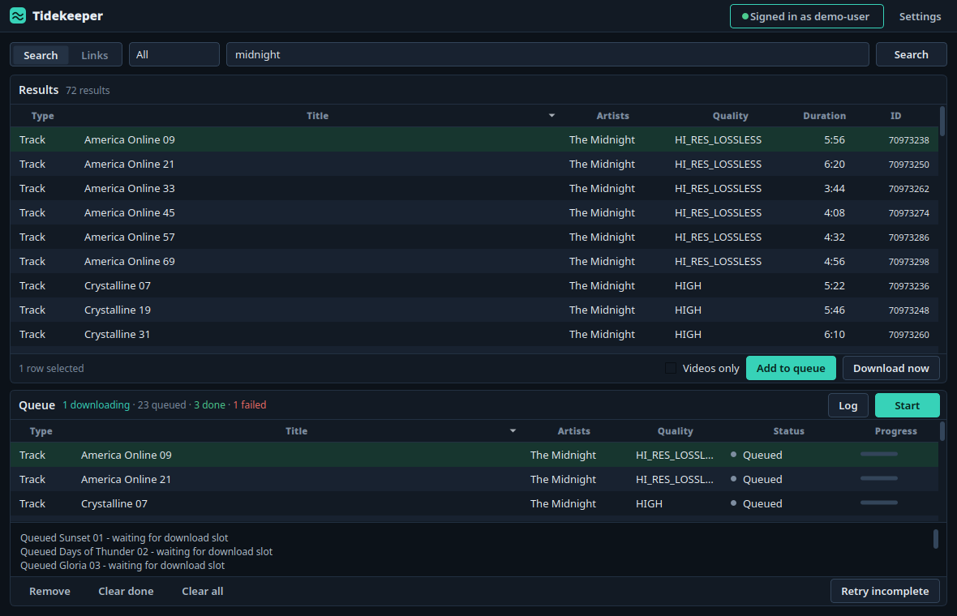Select result row Crystalline 31

tap(474, 335)
